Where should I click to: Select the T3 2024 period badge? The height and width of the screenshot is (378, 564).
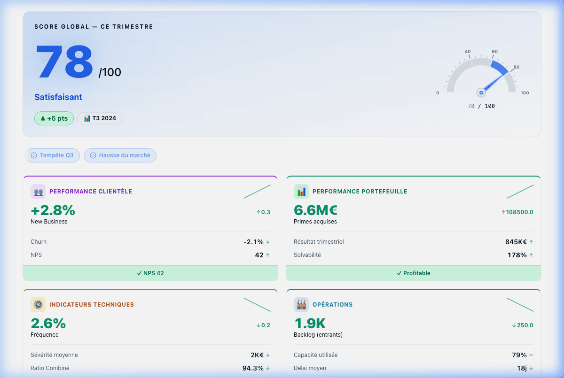[x=100, y=118]
